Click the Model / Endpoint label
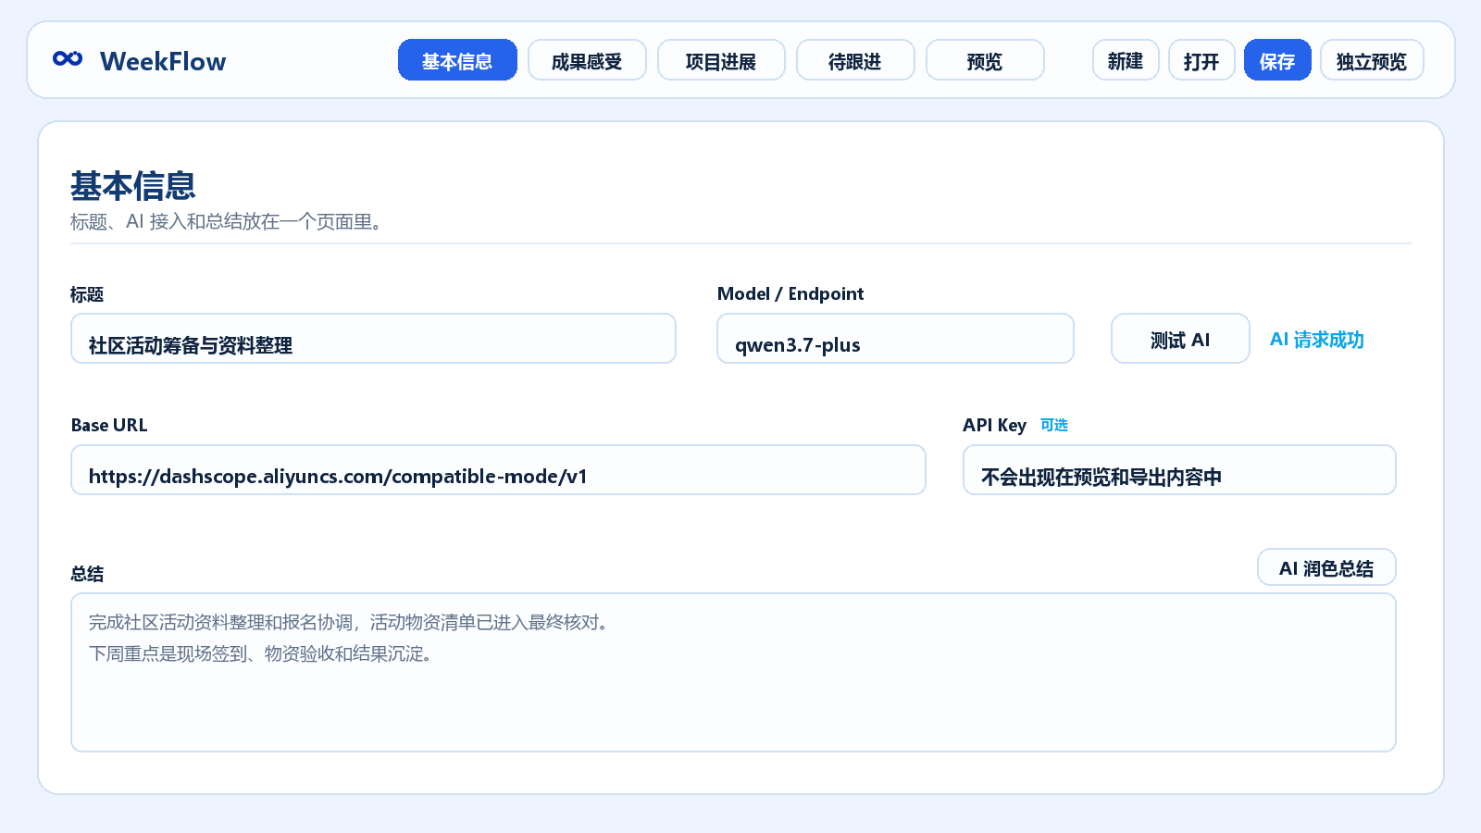 pos(790,293)
